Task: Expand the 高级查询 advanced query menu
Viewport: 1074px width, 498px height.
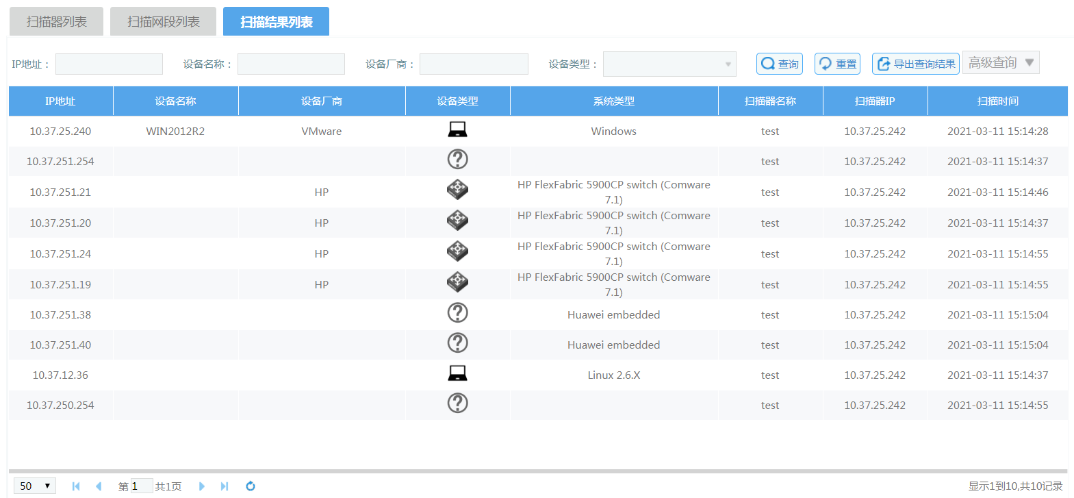Action: [x=1001, y=62]
